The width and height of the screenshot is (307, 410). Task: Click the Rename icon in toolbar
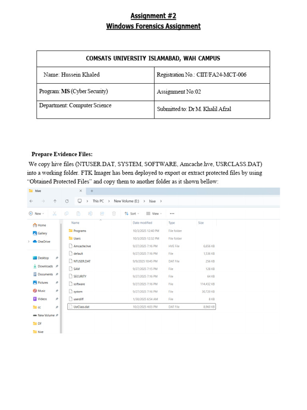pos(90,214)
